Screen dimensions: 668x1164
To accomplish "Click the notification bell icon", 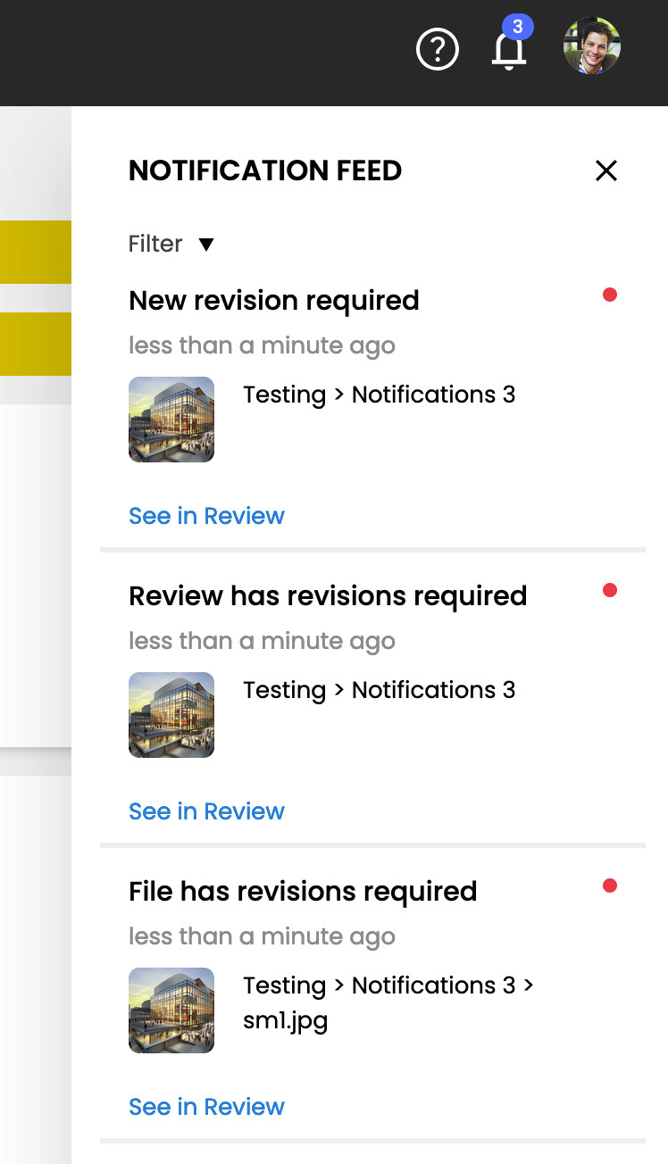I will click(x=509, y=52).
